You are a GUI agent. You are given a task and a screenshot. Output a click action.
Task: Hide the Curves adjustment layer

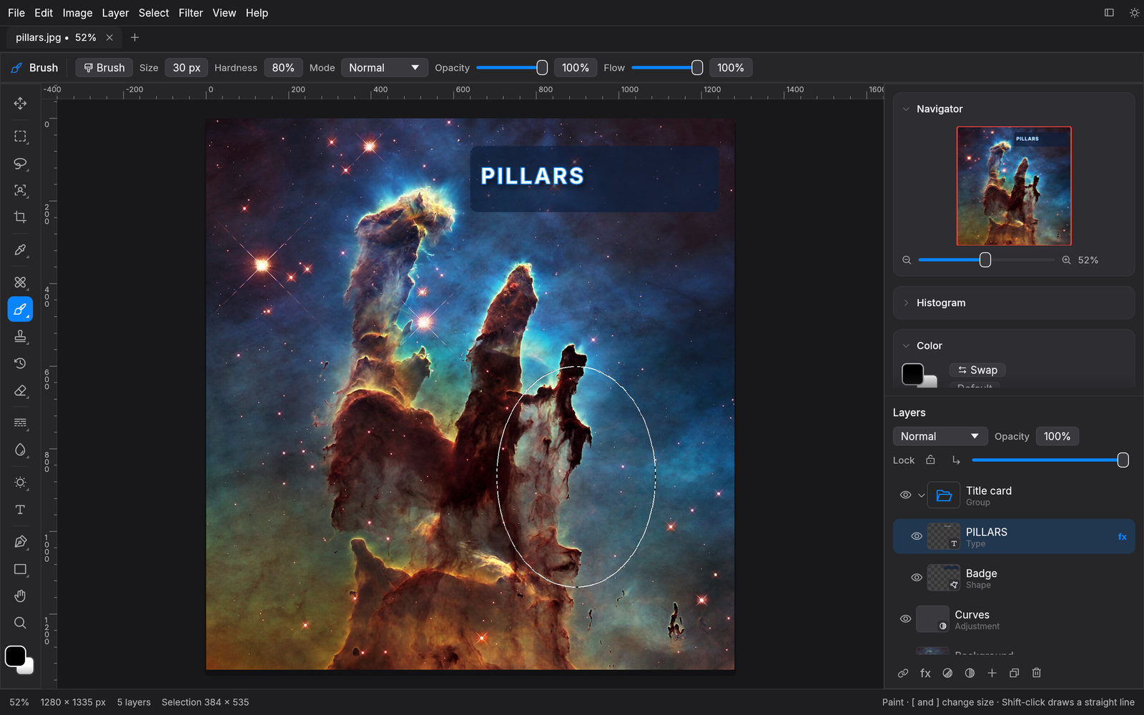[x=905, y=619]
